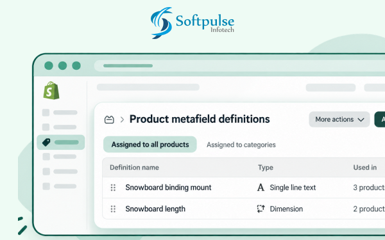The width and height of the screenshot is (385, 240).
Task: Click the Shopify bag logo
Action: [x=51, y=90]
